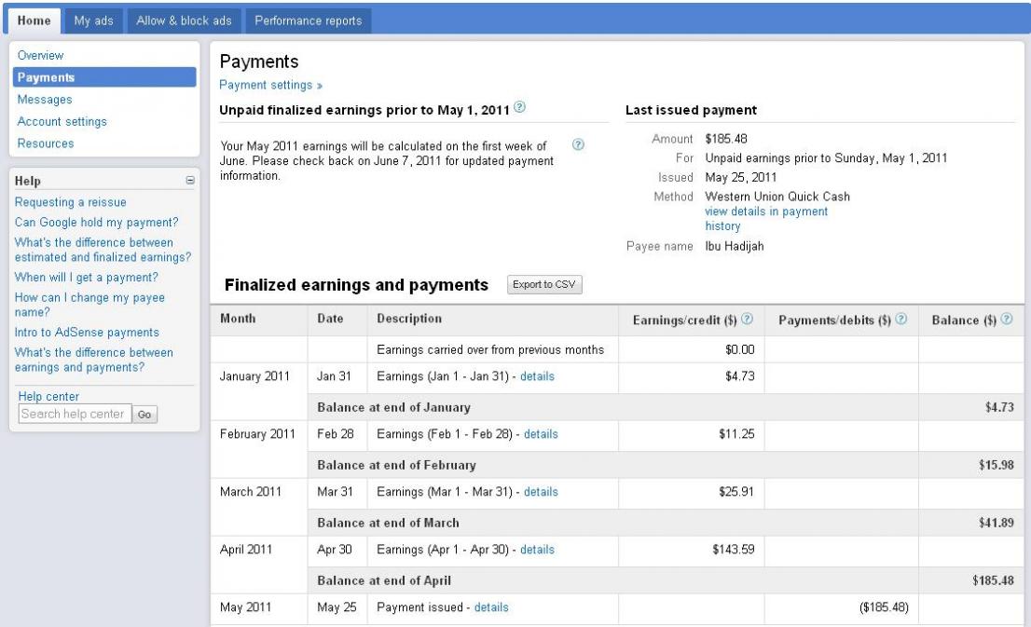Click help icon beside Unpaid finalized earnings heading
The width and height of the screenshot is (1031, 627).
click(519, 110)
